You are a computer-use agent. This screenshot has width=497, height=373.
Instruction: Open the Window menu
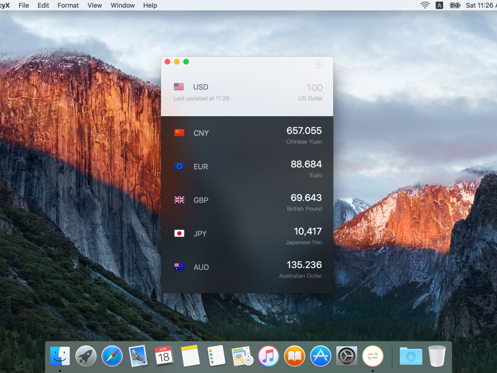coord(122,5)
